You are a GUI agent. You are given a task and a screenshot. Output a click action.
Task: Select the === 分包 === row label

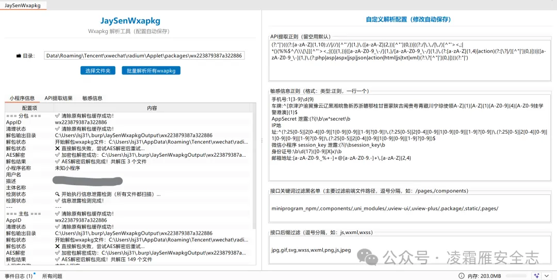pyautogui.click(x=23, y=116)
